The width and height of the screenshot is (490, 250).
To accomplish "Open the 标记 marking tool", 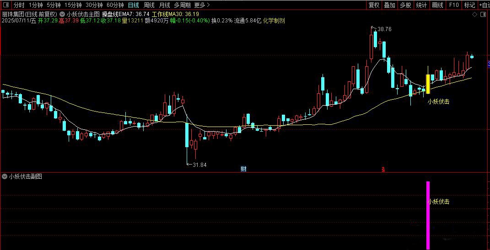I will click(469, 5).
